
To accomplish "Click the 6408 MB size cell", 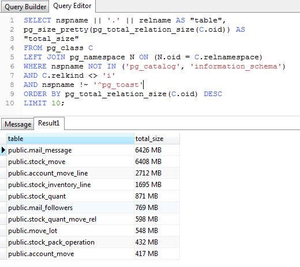I will [157, 162].
